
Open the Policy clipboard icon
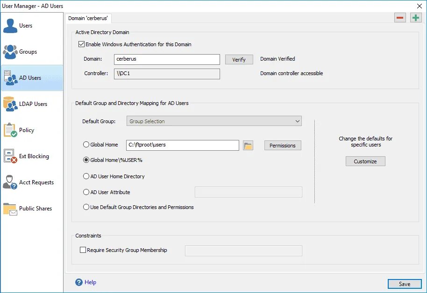coord(10,130)
